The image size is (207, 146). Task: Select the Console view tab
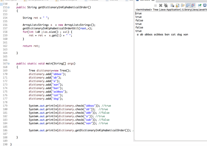click(145, 0)
